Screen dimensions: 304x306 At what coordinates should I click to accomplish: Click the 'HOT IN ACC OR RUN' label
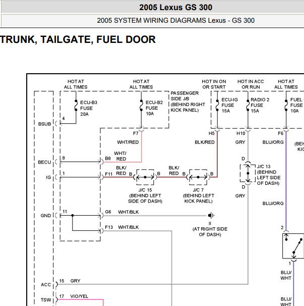pos(251,84)
